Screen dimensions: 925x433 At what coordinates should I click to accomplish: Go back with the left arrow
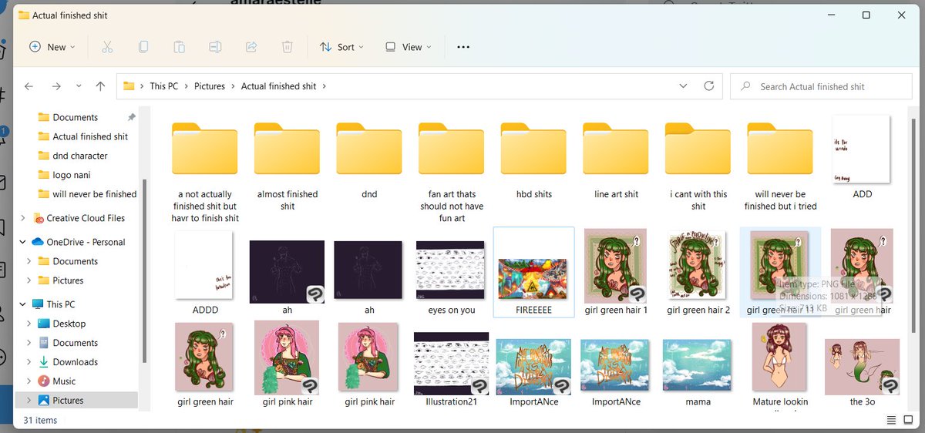tap(29, 86)
